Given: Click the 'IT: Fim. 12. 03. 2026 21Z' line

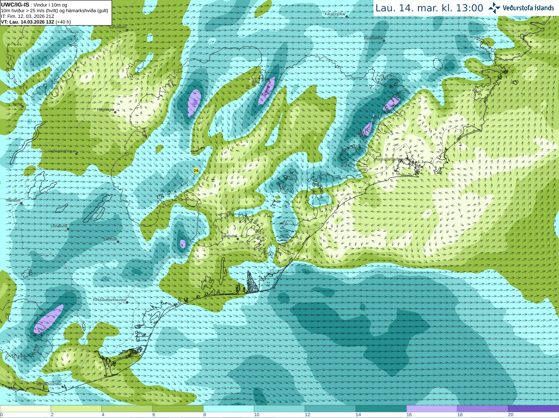Looking at the screenshot, I should (x=28, y=16).
